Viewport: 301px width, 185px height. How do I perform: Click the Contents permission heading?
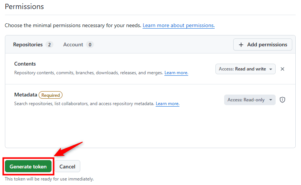[25, 64]
